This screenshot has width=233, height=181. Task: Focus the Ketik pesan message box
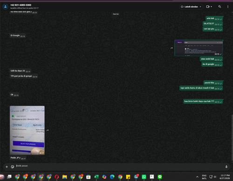point(120,166)
